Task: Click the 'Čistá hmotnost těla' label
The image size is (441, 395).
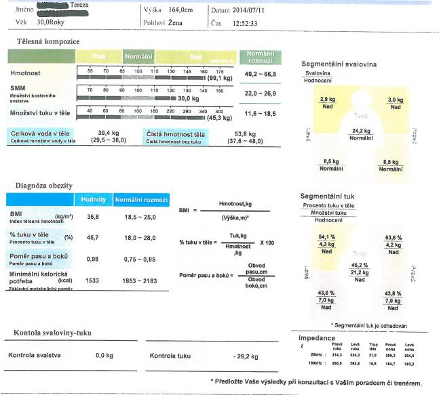Action: pos(176,134)
